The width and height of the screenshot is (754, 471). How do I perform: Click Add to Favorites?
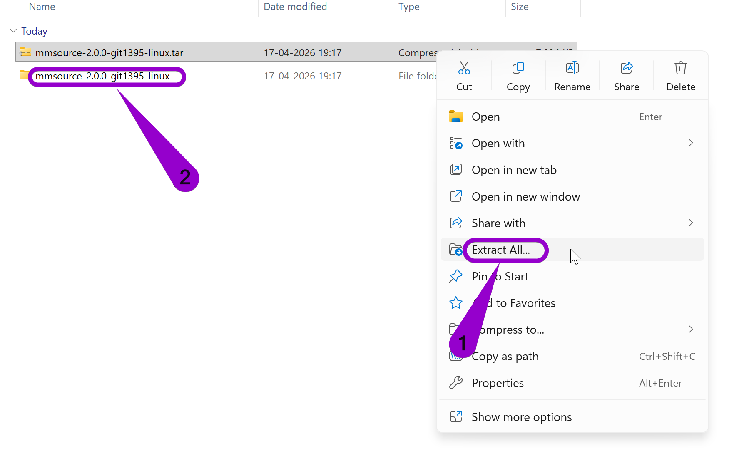pyautogui.click(x=513, y=302)
